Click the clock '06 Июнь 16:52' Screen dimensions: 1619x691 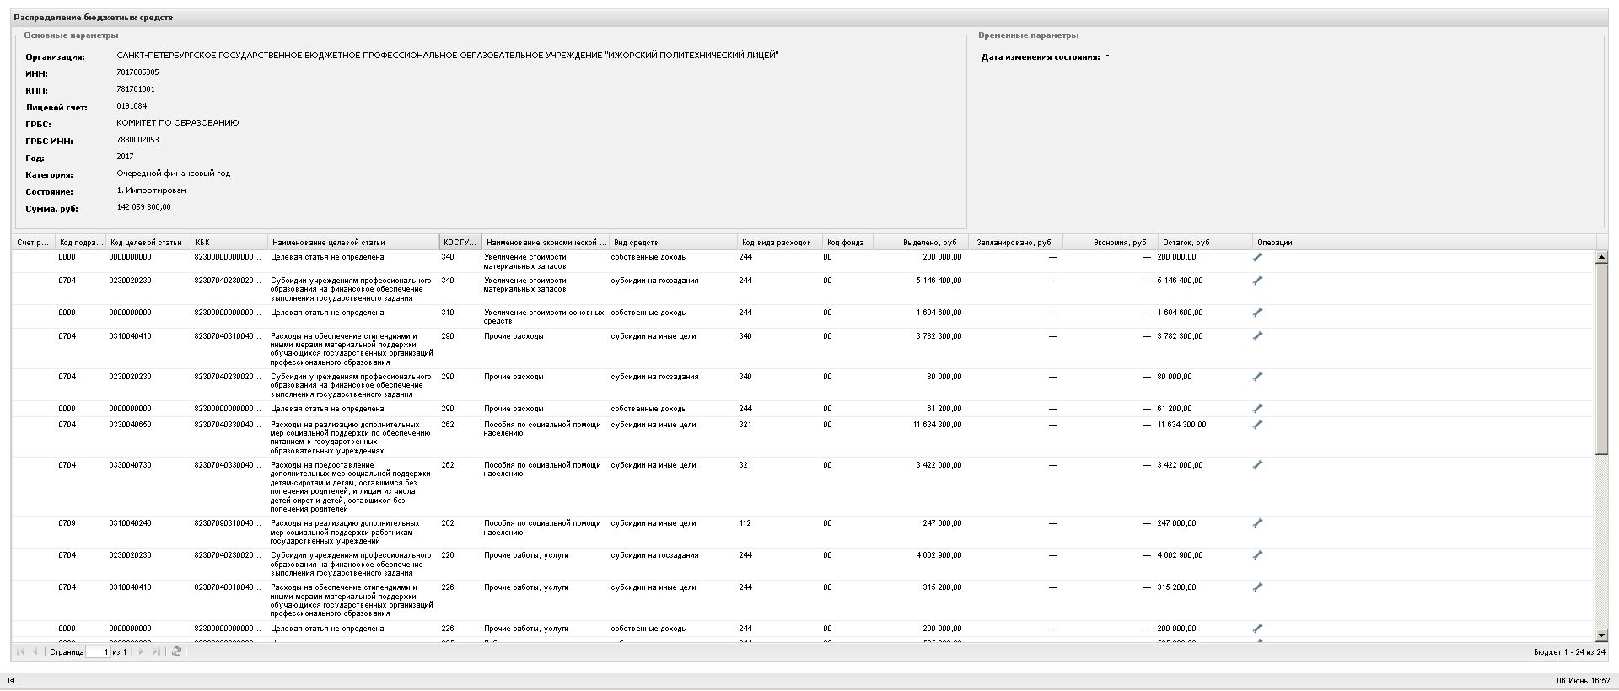pyautogui.click(x=1583, y=681)
